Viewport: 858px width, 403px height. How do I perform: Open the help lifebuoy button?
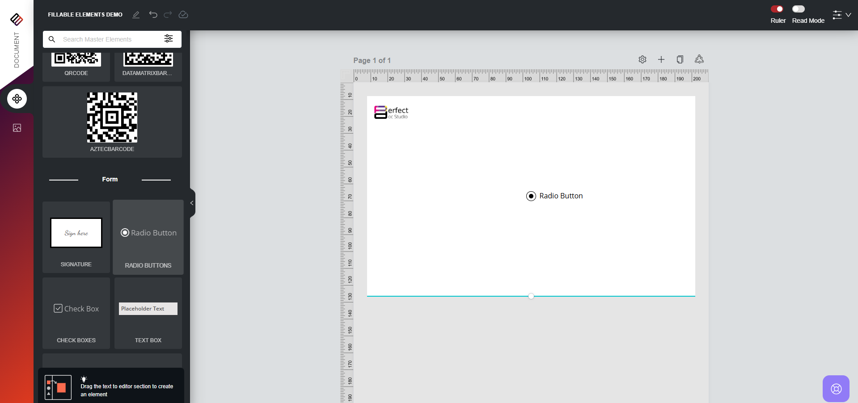pyautogui.click(x=836, y=389)
